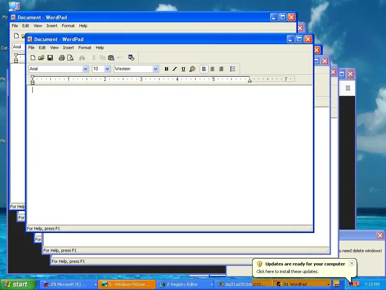This screenshot has height=290, width=386.
Task: Expand the 31 WordPad taskbar group arrow
Action: click(x=328, y=285)
